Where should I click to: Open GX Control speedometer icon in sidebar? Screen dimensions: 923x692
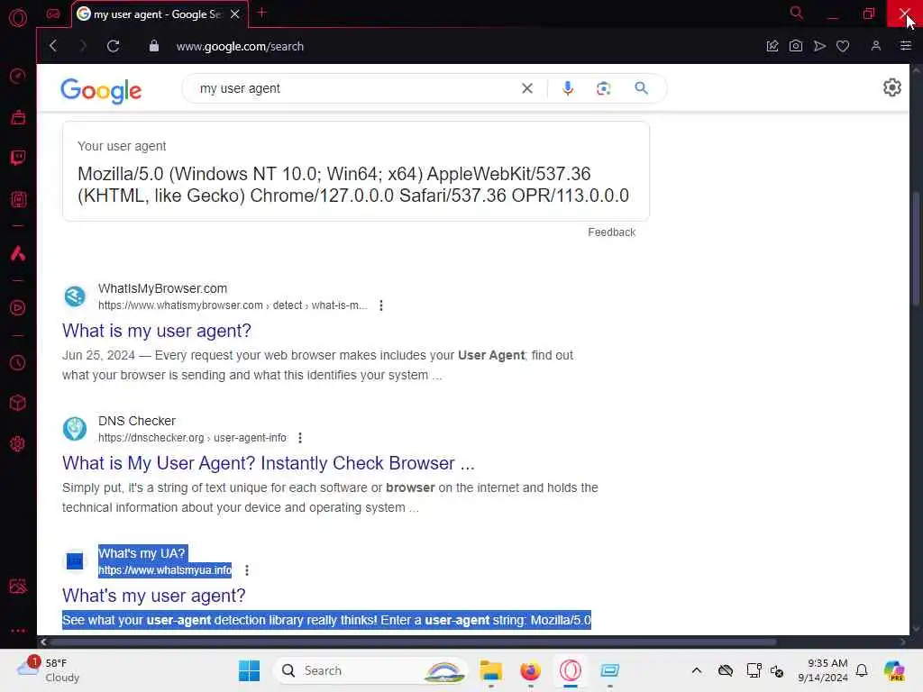18,76
